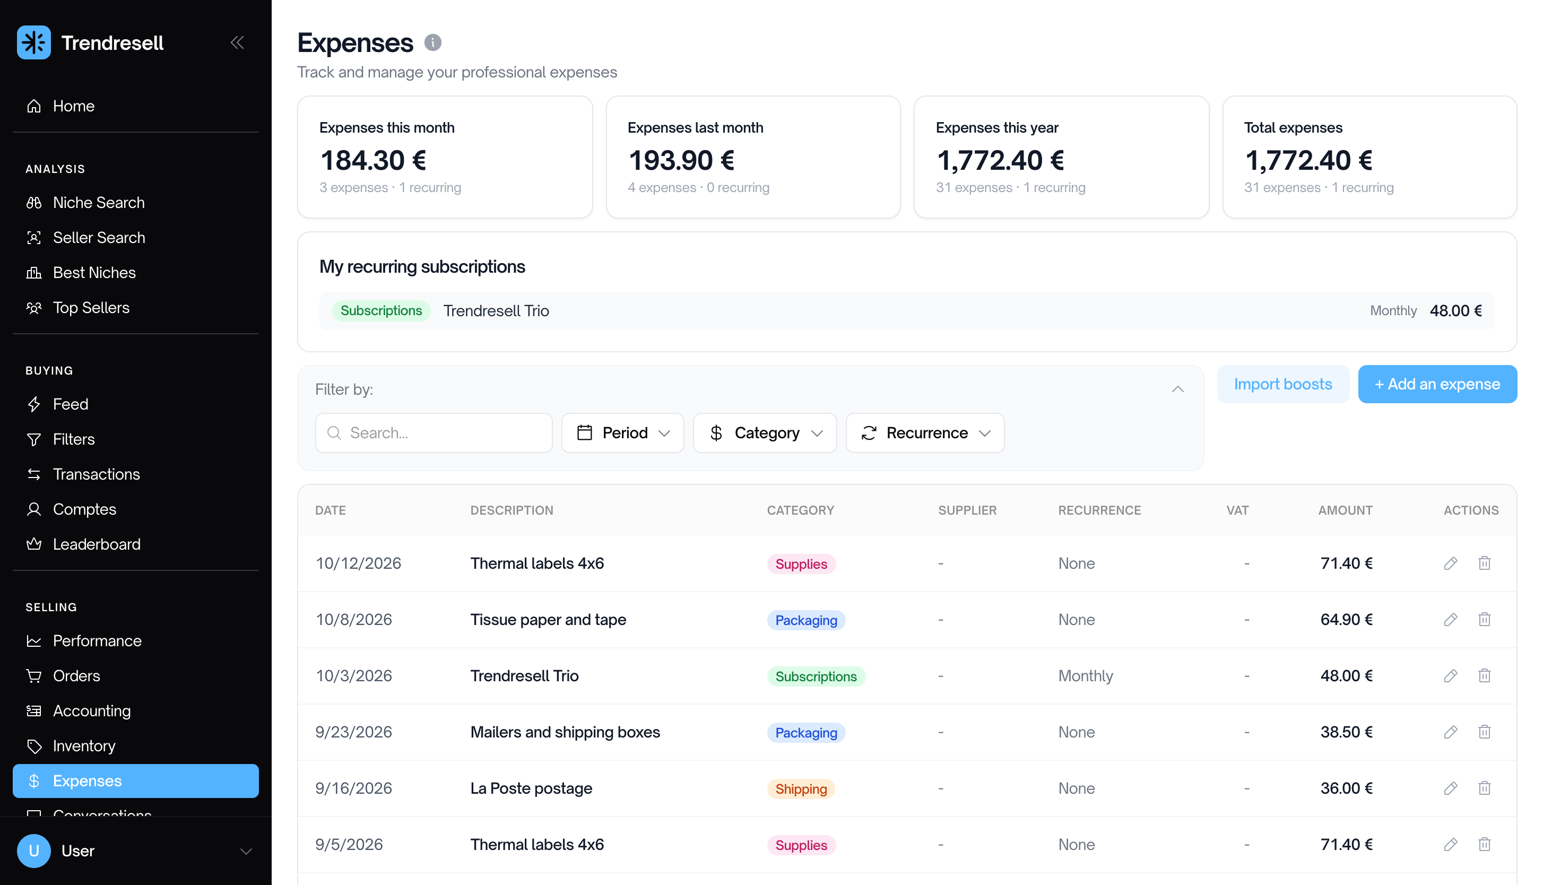The image size is (1543, 885).
Task: Open the Inventory page
Action: (135, 746)
